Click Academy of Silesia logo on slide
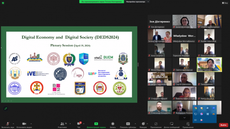 (14, 59)
